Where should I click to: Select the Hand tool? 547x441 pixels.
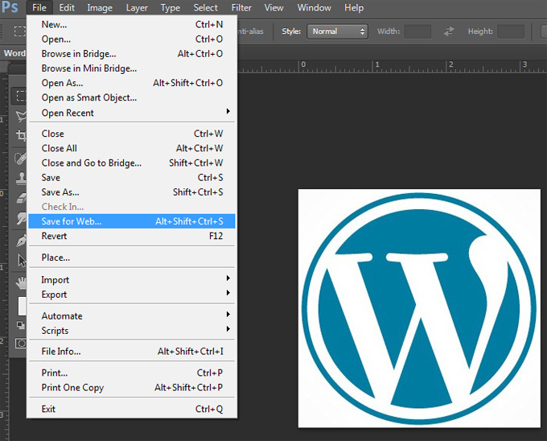coord(21,282)
